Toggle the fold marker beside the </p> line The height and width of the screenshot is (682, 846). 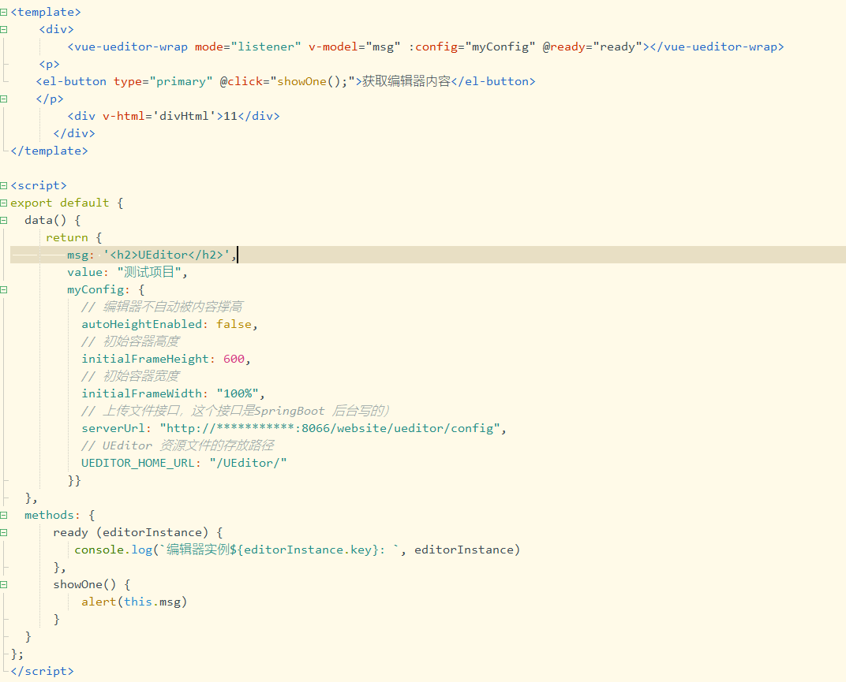[x=4, y=99]
